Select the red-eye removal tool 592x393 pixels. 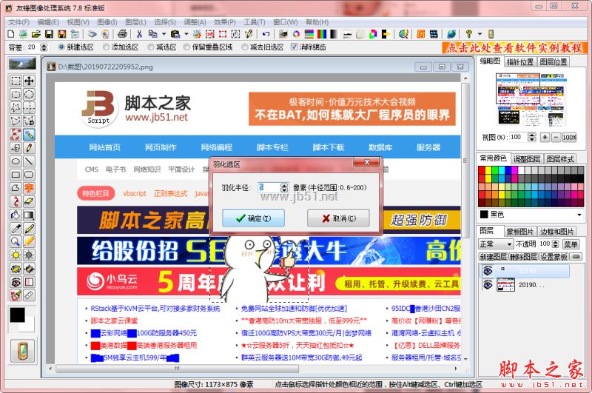click(x=16, y=282)
